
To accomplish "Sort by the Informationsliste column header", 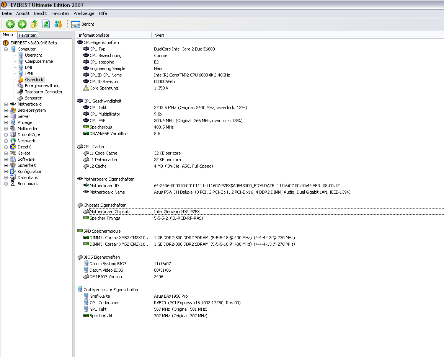I will (113, 35).
